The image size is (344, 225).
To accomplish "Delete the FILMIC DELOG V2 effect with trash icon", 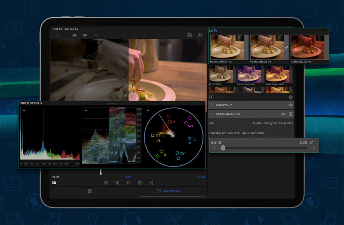I will (291, 114).
